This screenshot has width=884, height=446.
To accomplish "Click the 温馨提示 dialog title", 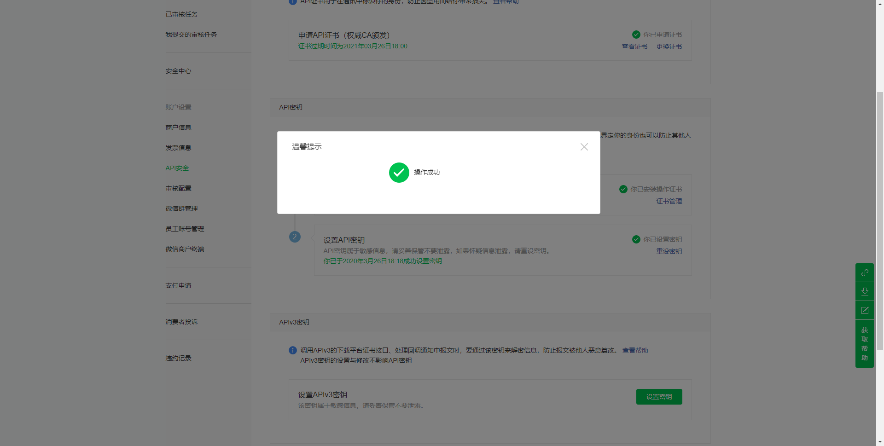I will pyautogui.click(x=307, y=147).
